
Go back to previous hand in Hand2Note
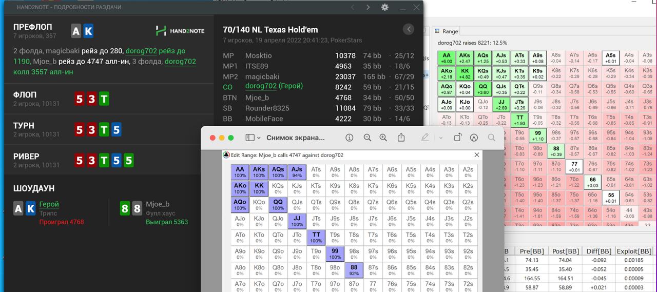click(x=353, y=7)
